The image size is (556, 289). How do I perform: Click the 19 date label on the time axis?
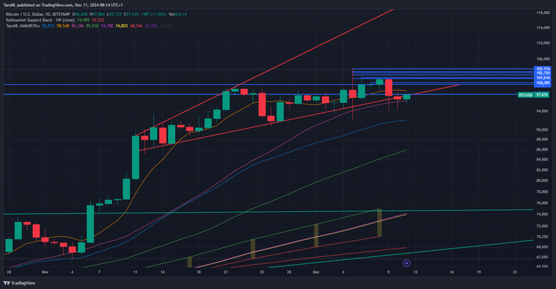(x=479, y=272)
